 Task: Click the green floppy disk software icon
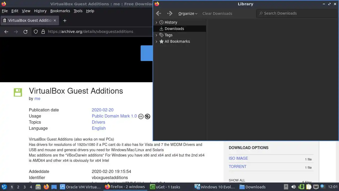coord(18,92)
